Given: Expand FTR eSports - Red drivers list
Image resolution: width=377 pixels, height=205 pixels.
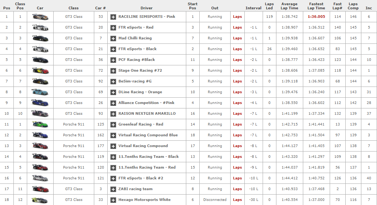Looking at the screenshot, I should pyautogui.click(x=113, y=27).
